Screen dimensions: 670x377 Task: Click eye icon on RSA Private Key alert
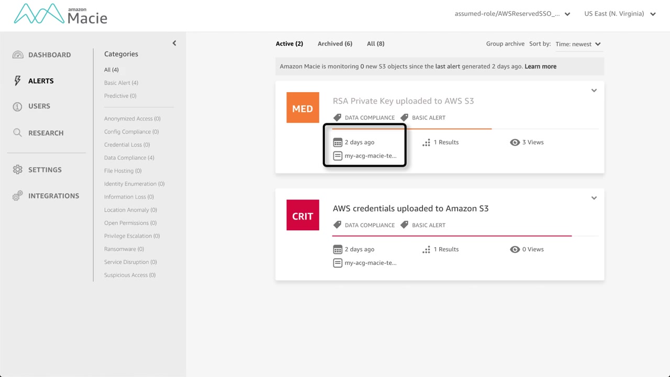click(515, 142)
